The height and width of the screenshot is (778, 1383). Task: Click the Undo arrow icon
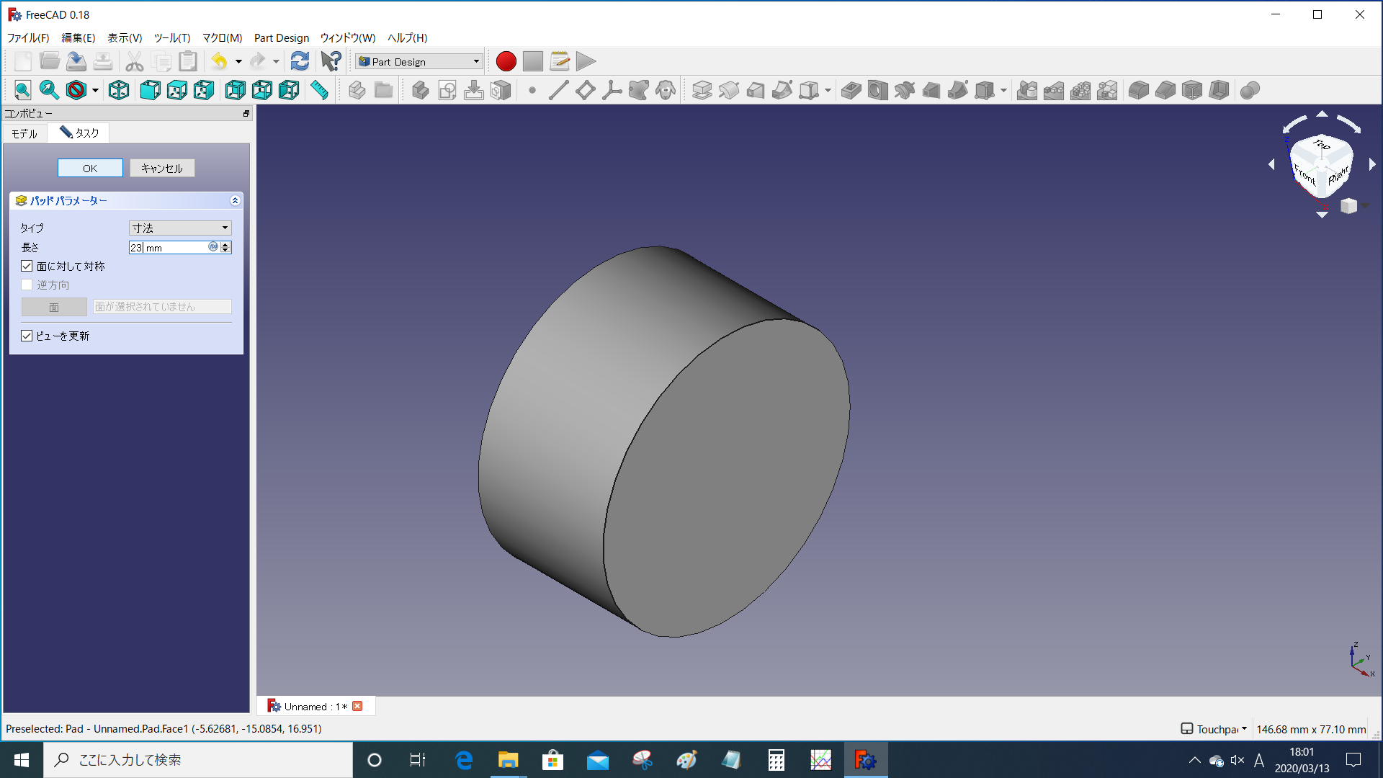[x=220, y=61]
